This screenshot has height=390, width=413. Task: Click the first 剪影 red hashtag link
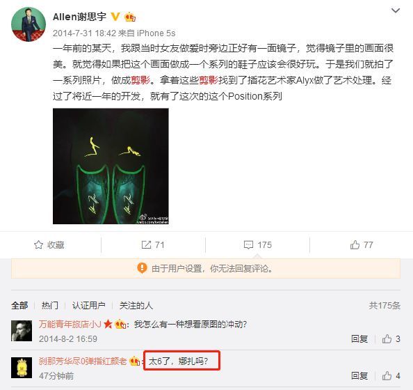click(140, 80)
